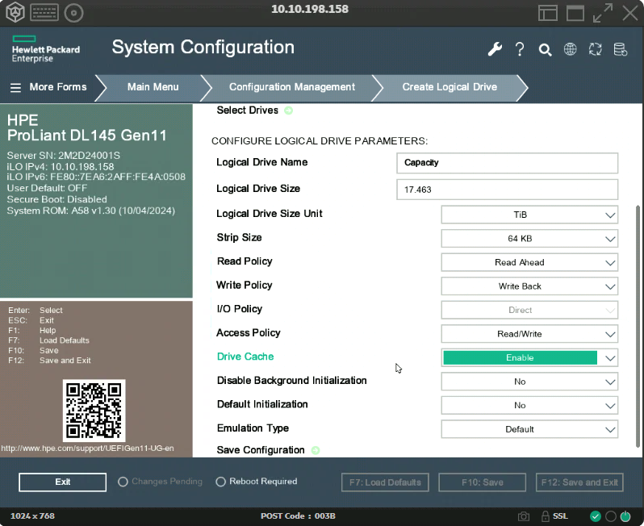Click the refresh arrows icon
Screen dimensions: 644x526
point(595,49)
